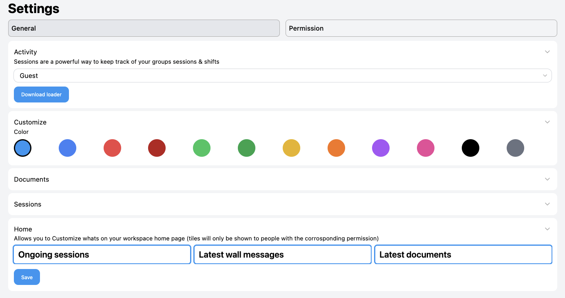
Task: Select the yellow color swatch
Action: pos(291,148)
